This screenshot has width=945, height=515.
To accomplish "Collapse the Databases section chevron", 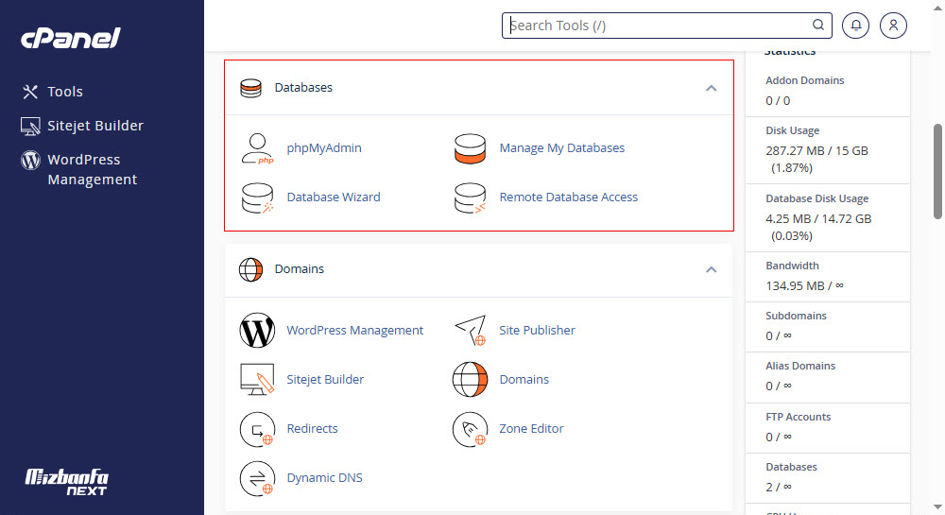I will pyautogui.click(x=712, y=88).
